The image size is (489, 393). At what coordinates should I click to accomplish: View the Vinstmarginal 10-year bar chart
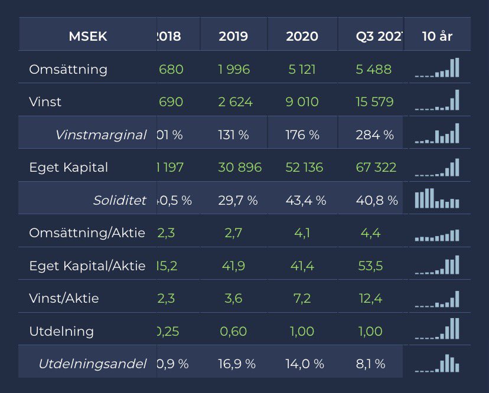pyautogui.click(x=437, y=133)
